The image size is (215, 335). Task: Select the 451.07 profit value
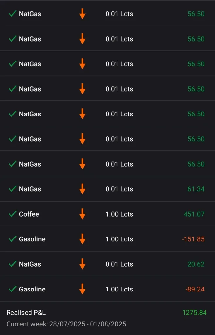point(194,214)
